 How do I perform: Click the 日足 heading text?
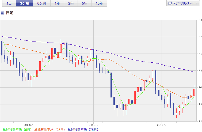10,13
